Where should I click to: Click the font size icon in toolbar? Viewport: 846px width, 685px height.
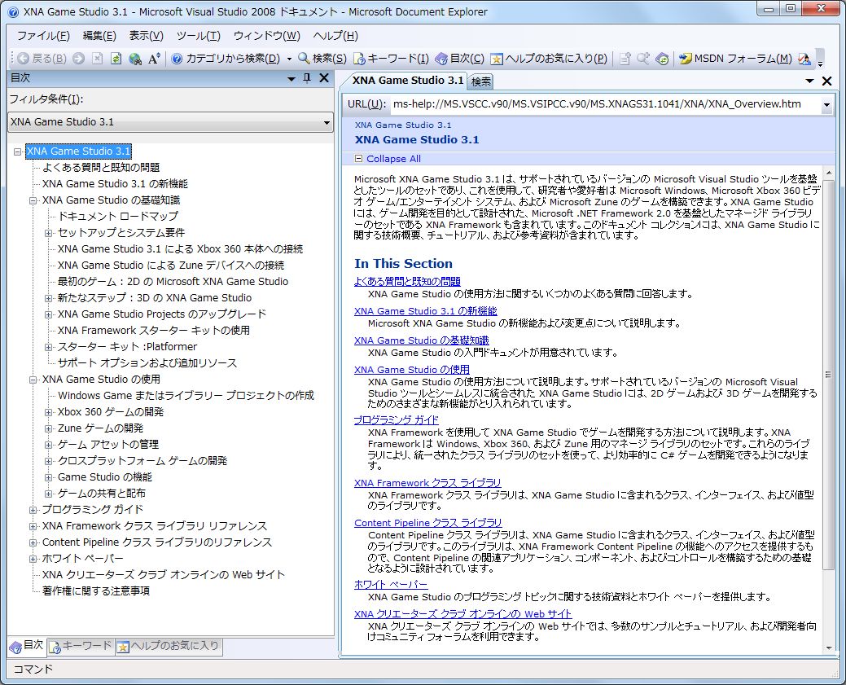pos(154,59)
